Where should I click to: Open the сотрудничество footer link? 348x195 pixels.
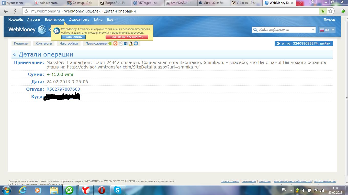[325, 181]
